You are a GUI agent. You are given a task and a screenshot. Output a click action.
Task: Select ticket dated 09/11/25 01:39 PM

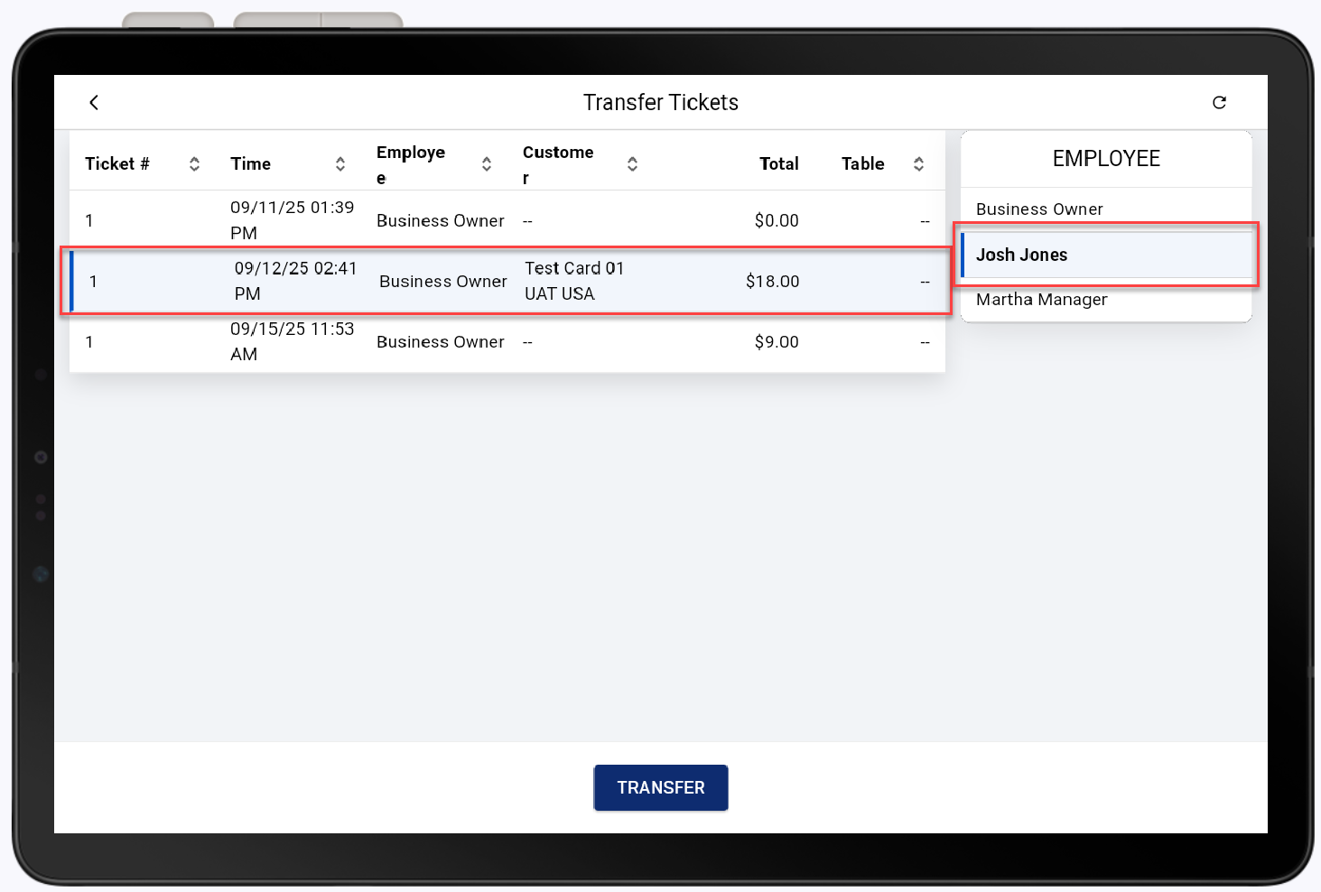pyautogui.click(x=507, y=220)
